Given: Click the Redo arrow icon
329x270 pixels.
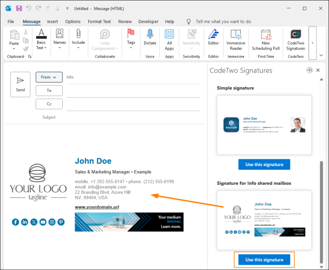Looking at the screenshot, I should click(38, 8).
